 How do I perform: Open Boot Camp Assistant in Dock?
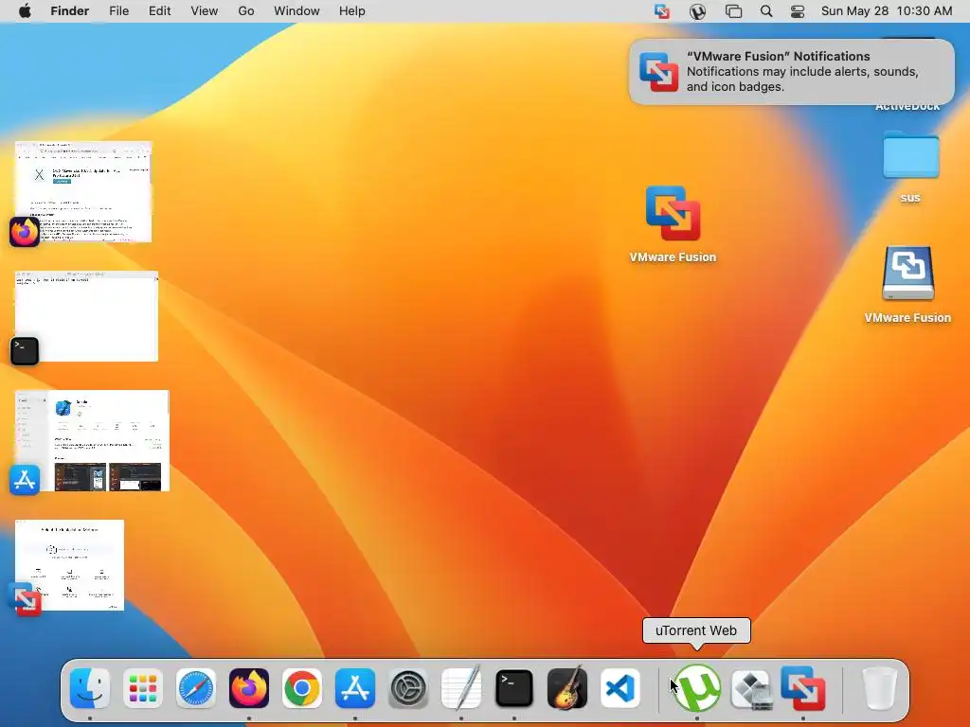[x=750, y=688]
